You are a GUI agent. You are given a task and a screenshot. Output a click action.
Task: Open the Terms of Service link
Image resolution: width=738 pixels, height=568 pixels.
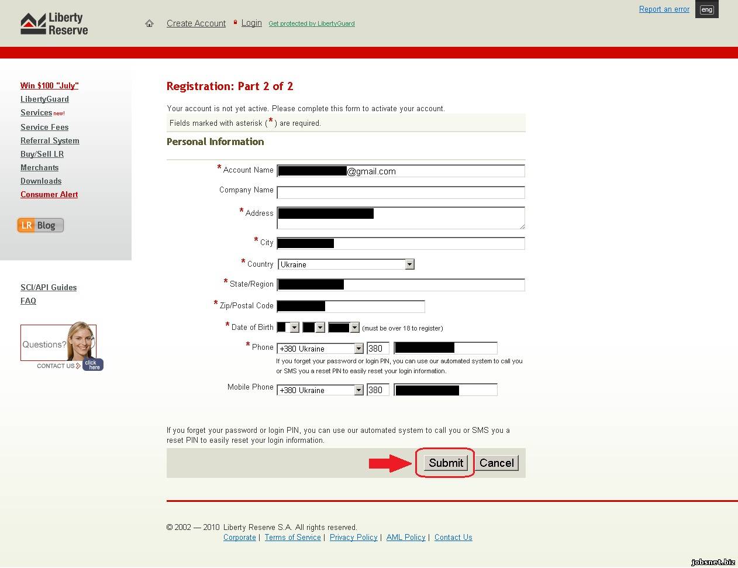coord(292,537)
